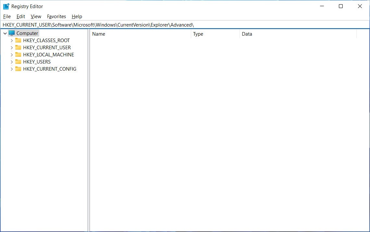The width and height of the screenshot is (370, 232).
Task: Open the File menu
Action: (x=7, y=17)
